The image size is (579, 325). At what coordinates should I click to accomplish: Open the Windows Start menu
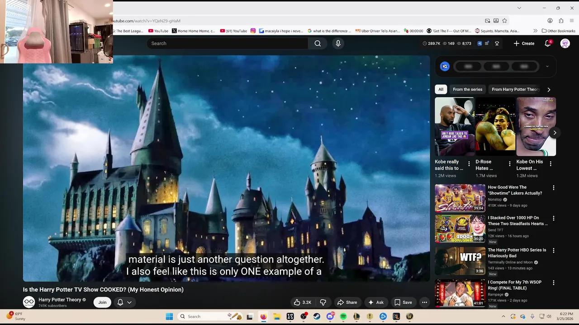[169, 316]
